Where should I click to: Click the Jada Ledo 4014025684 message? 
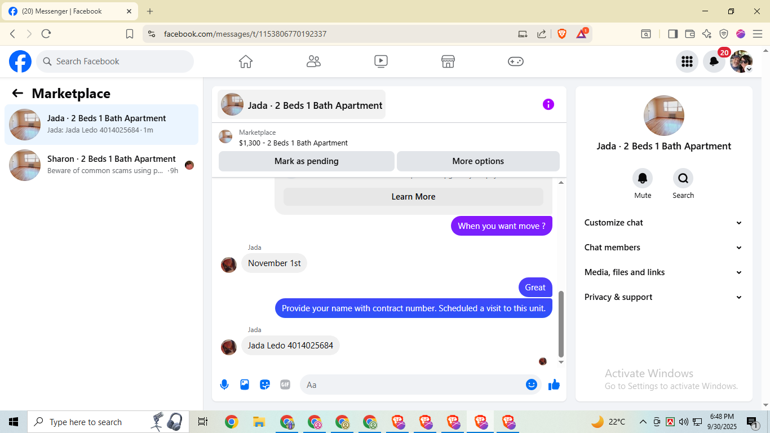point(290,346)
